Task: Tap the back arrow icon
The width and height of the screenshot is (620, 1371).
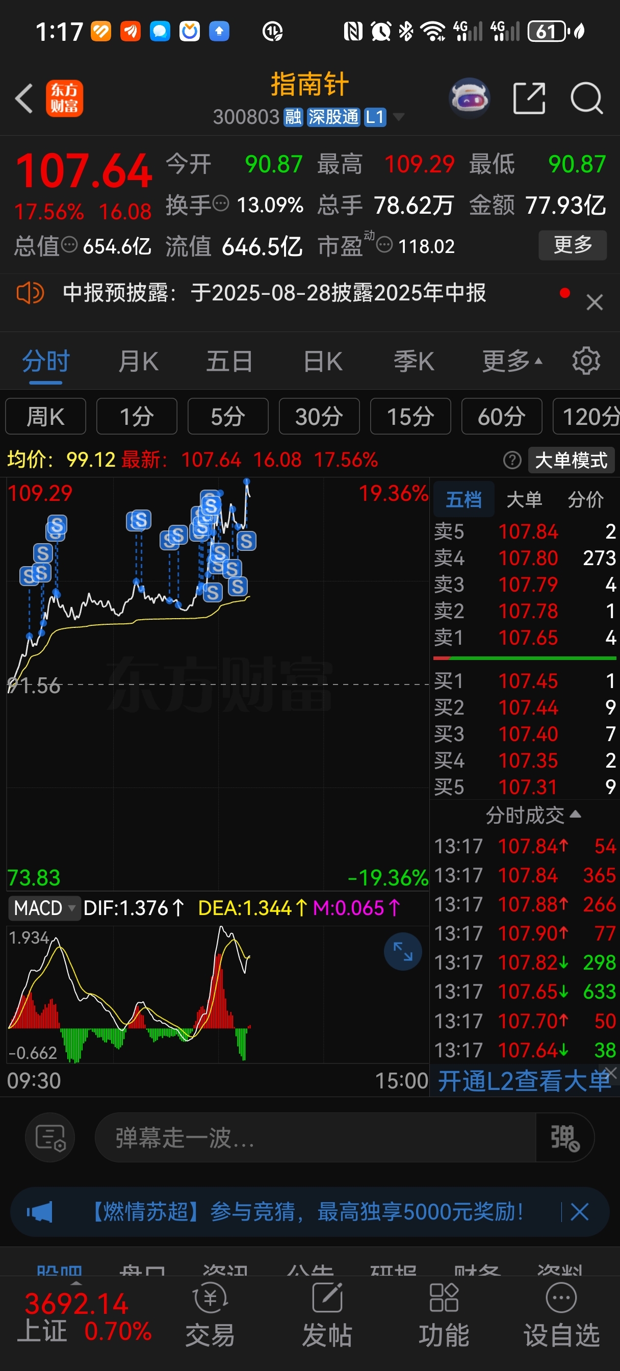Action: [x=24, y=98]
